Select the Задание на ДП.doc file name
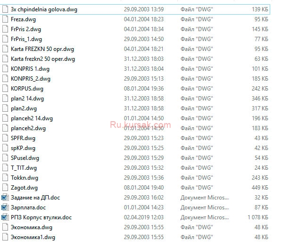 [x=35, y=198]
